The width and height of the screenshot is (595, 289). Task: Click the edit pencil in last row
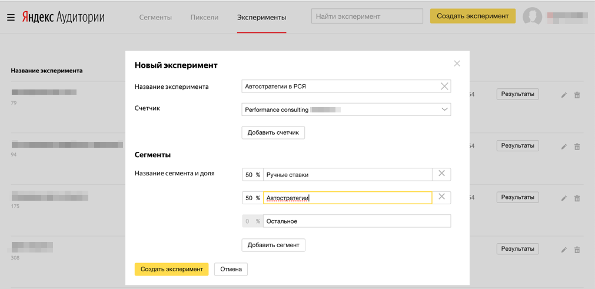pyautogui.click(x=564, y=250)
